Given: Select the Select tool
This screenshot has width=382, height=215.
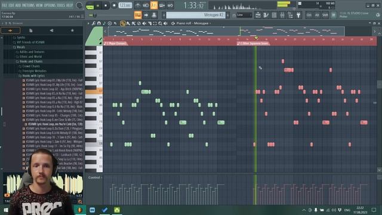Looking at the screenshot, I should click(155, 23).
